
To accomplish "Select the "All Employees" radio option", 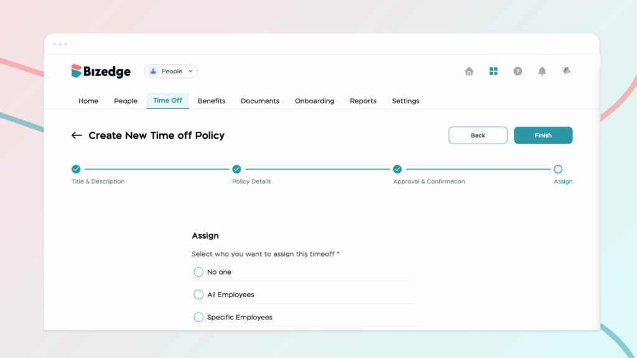I will (198, 295).
